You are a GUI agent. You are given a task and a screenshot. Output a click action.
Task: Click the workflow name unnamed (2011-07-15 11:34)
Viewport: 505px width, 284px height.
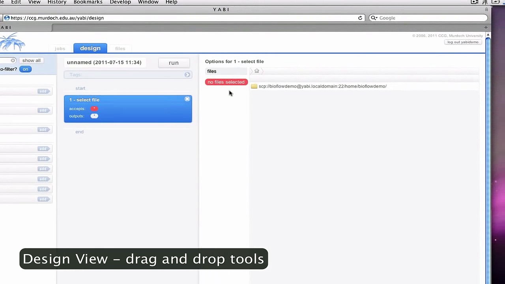(x=104, y=62)
